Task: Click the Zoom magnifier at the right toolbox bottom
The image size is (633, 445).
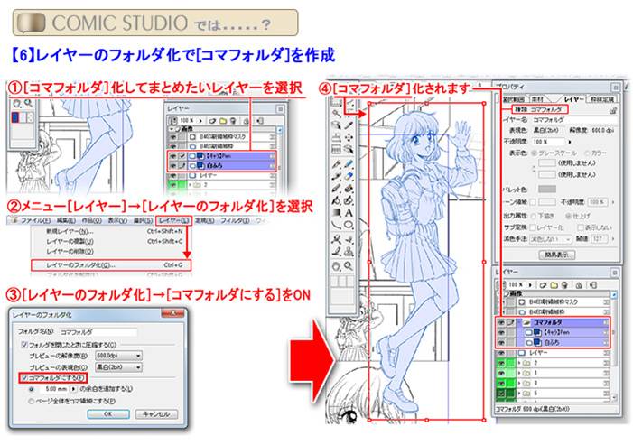Action: coord(349,266)
